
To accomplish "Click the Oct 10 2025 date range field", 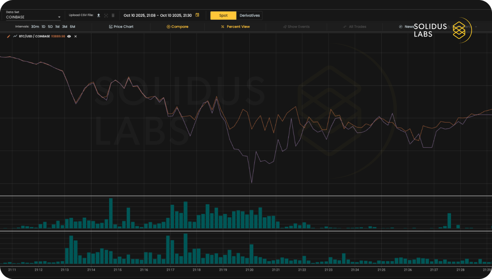I will [x=157, y=15].
